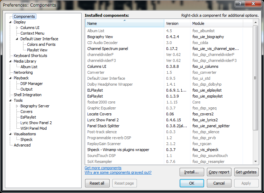Open the Advanced preferences page
The height and width of the screenshot is (193, 264).
coord(22,145)
